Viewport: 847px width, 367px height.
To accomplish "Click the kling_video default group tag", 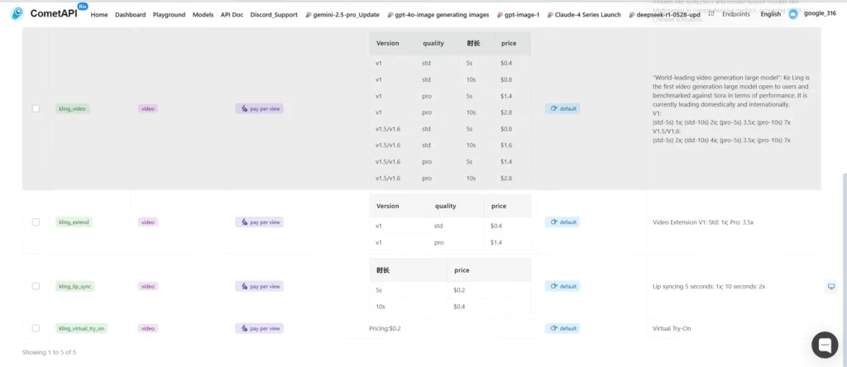I will pyautogui.click(x=562, y=108).
